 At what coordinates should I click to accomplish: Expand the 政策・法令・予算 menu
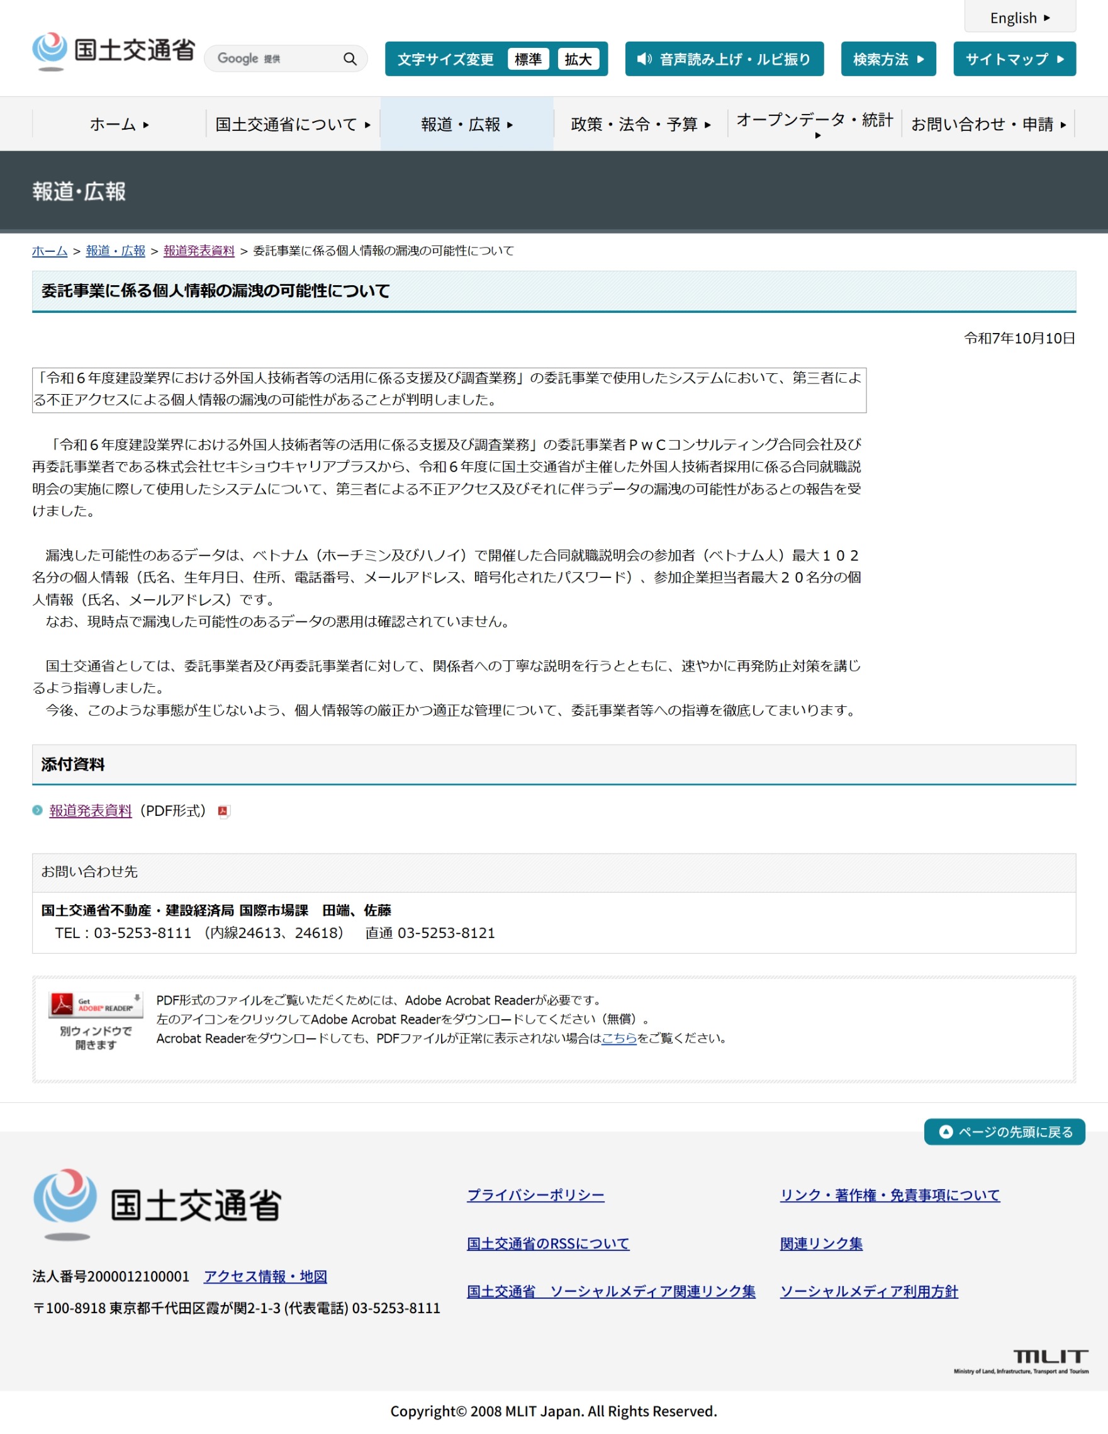pyautogui.click(x=640, y=124)
